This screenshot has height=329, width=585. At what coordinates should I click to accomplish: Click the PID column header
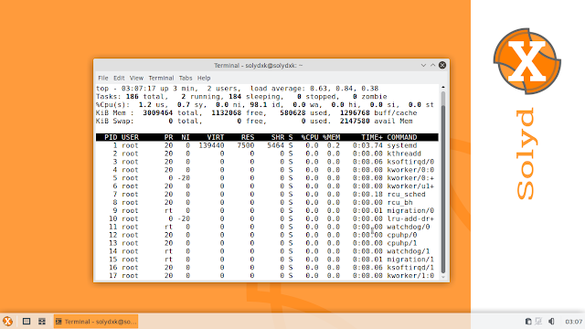pos(111,137)
